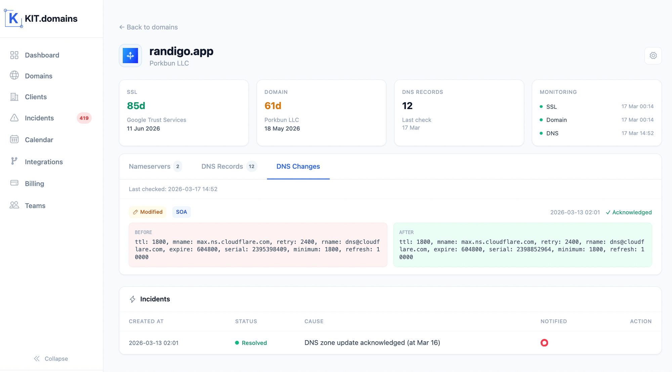Click the back arrow to domains
The width and height of the screenshot is (672, 372).
[x=122, y=27]
